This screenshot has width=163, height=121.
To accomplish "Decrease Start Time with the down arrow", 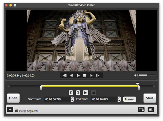I will (72, 100).
